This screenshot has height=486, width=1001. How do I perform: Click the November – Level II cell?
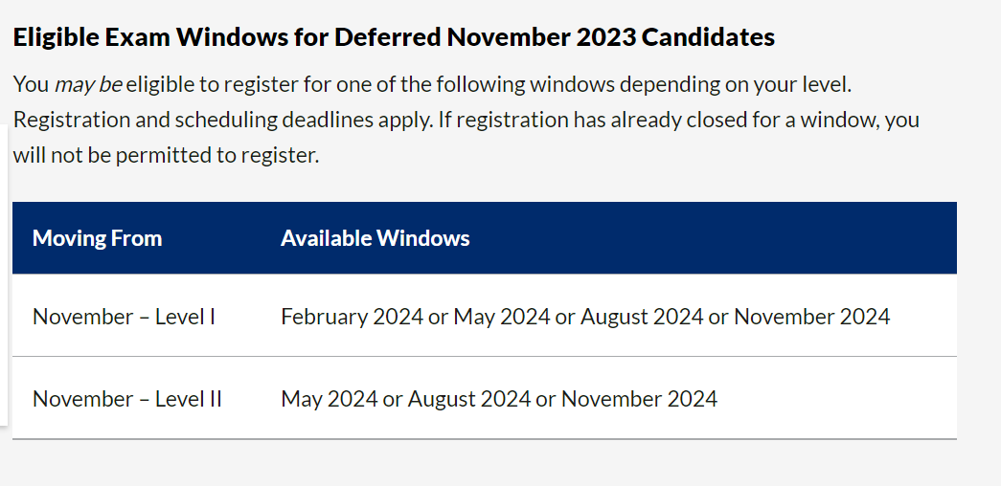(x=127, y=399)
